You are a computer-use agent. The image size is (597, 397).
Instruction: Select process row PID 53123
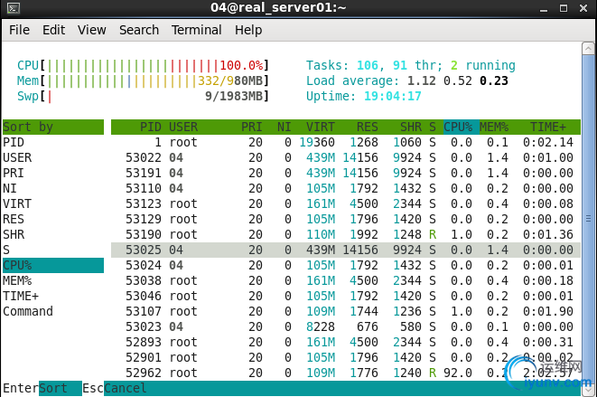[x=346, y=203]
